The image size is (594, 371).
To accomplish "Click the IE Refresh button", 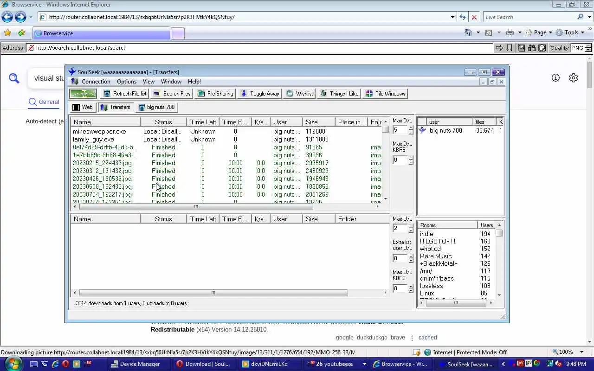I will pos(463,17).
